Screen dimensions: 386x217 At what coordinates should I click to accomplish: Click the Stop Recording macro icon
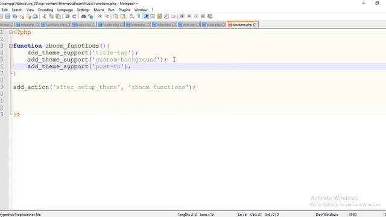pos(189,16)
